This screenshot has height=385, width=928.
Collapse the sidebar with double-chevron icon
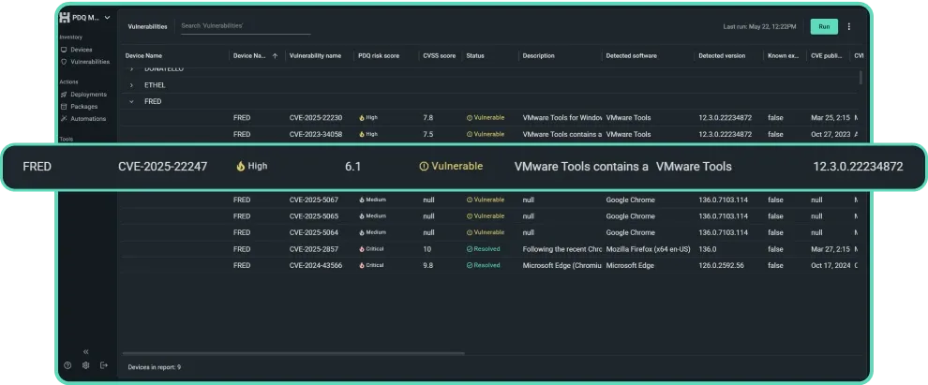coord(86,351)
